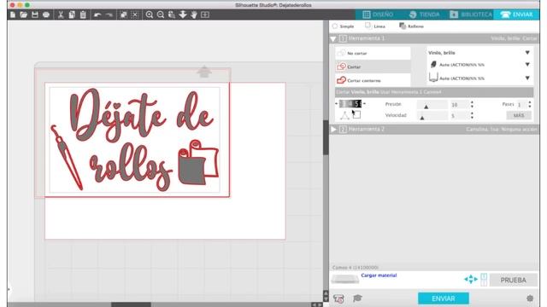Screen dimensions: 547x307
Task: Click the line segment overcut triangle icon
Action: [x=344, y=116]
